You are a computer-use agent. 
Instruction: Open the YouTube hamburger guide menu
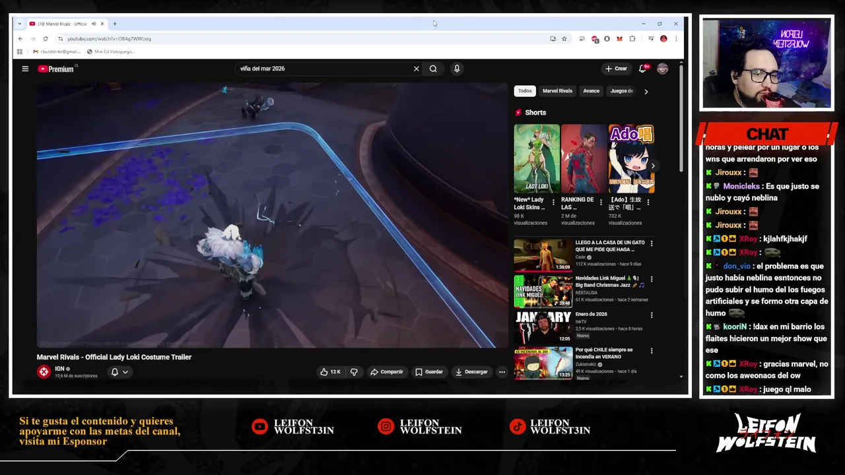pyautogui.click(x=25, y=69)
